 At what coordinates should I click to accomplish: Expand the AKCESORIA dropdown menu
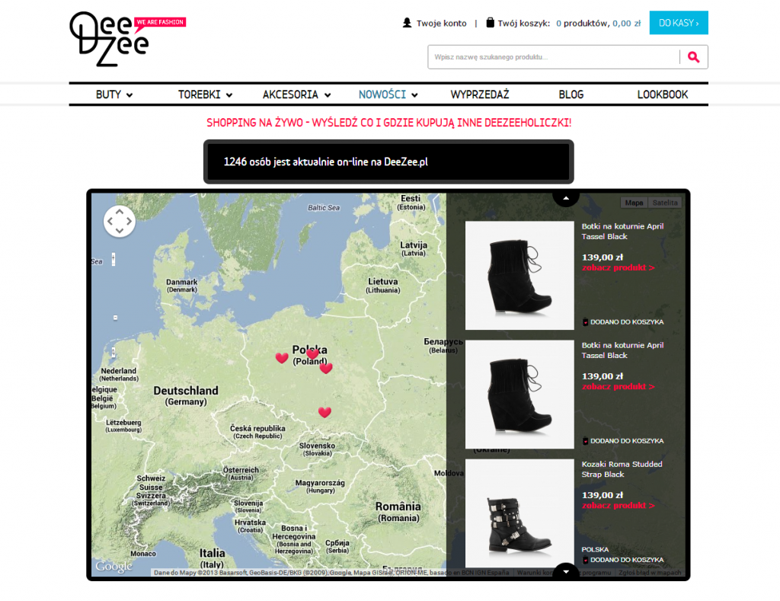[x=296, y=94]
